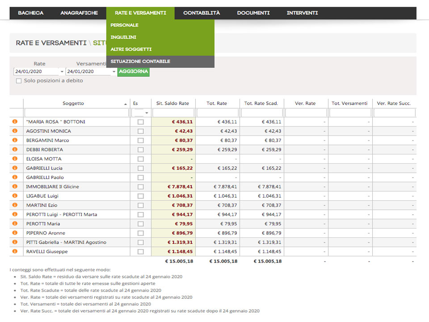Tick the Es checkbox for DEBBI ROBERTA
The height and width of the screenshot is (322, 429).
(x=141, y=150)
